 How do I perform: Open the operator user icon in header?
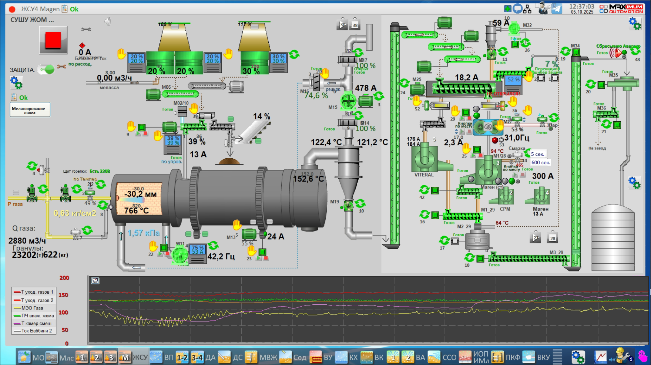point(543,9)
